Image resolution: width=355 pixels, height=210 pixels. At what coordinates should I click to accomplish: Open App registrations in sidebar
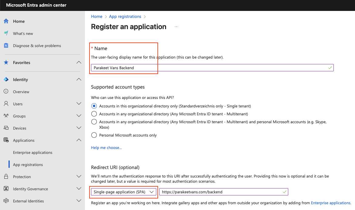pos(28,165)
